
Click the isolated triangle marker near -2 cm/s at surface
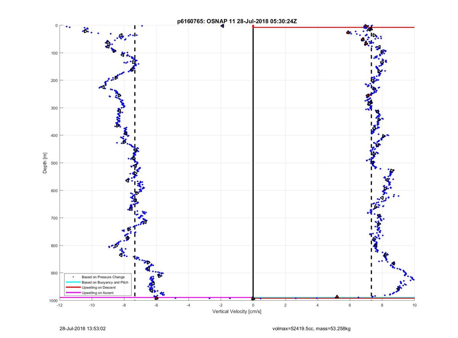pos(222,26)
